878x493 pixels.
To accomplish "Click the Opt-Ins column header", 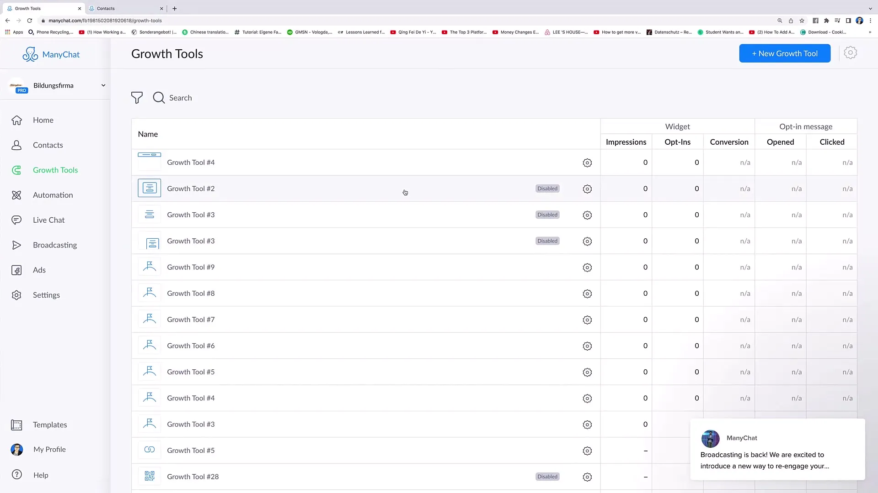I will coord(678,142).
